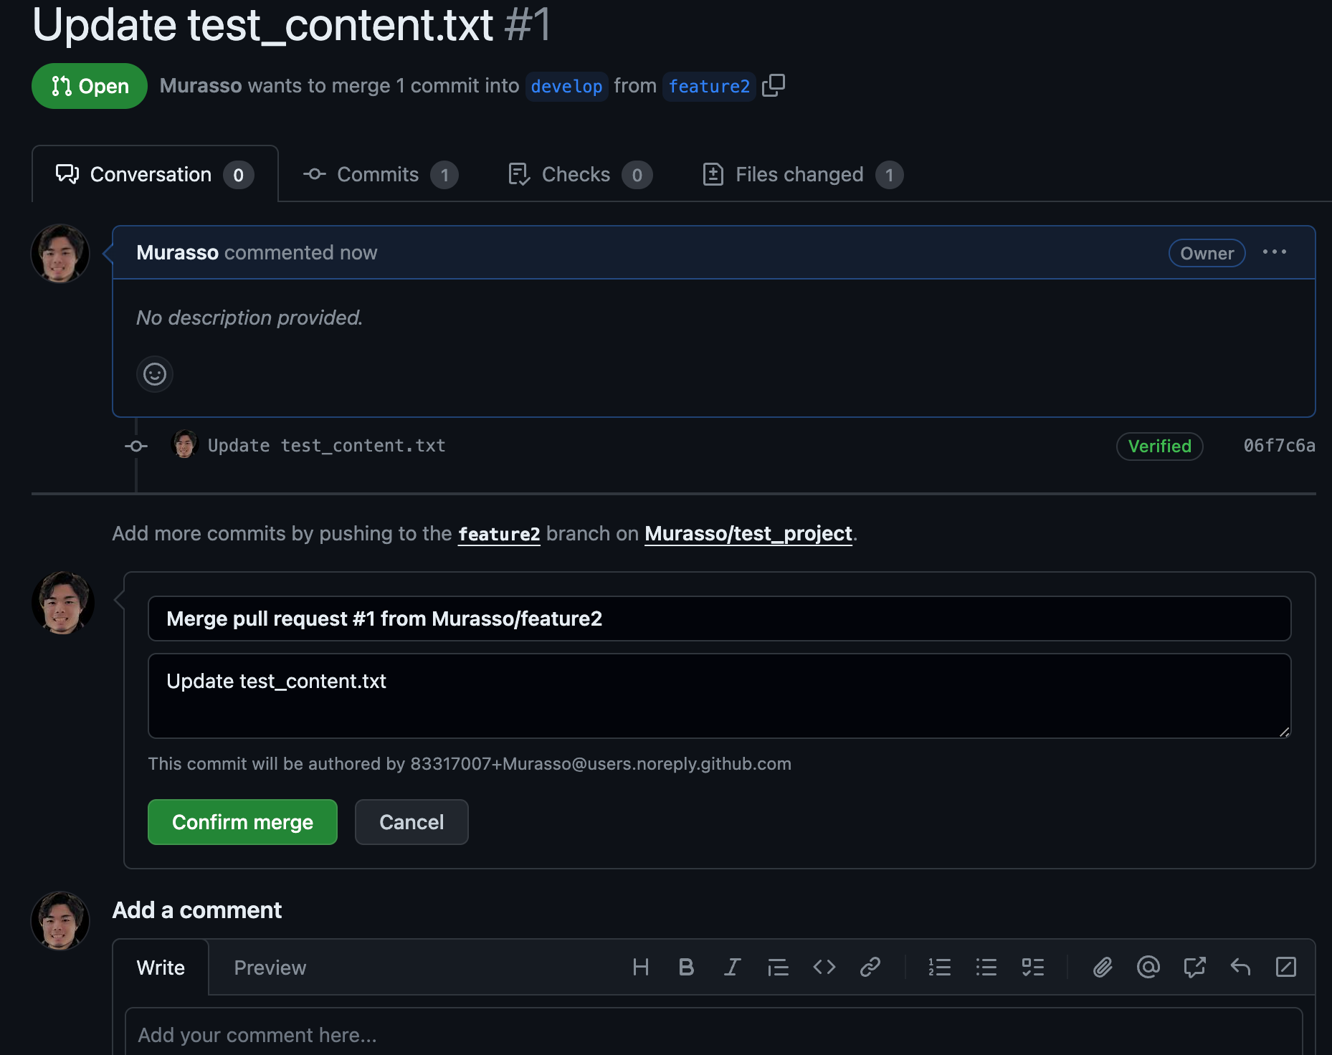Open the Murasso/test_project repository link

pos(748,534)
